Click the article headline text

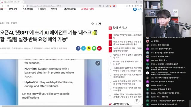(x=49, y=36)
